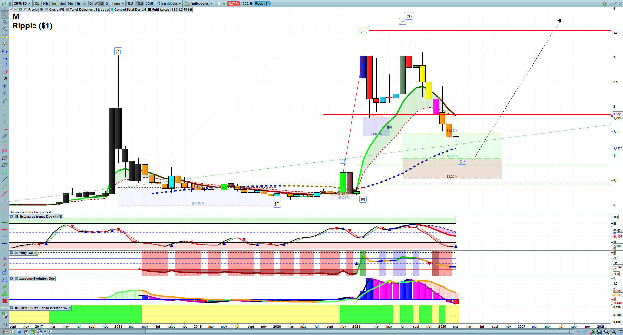Screen dimensions: 623x335
Task: Open the 10 k unidades dropdown
Action: tap(169, 4)
